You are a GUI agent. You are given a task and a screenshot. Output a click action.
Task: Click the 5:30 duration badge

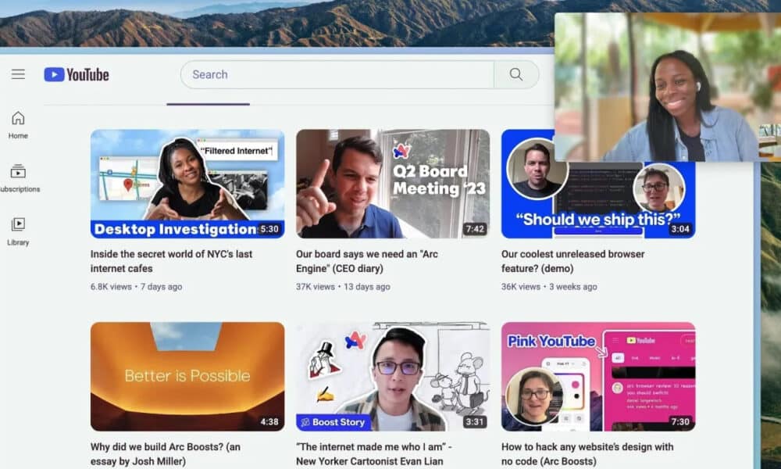(269, 229)
